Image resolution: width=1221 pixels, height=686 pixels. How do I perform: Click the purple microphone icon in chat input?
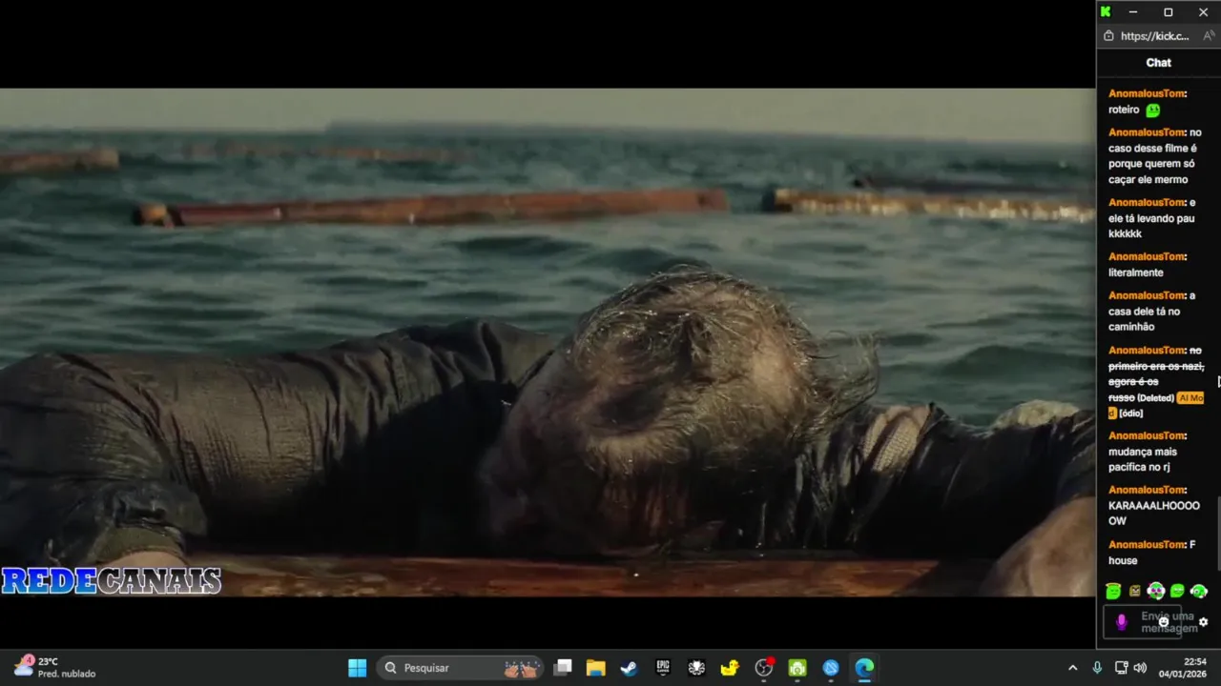point(1122,622)
